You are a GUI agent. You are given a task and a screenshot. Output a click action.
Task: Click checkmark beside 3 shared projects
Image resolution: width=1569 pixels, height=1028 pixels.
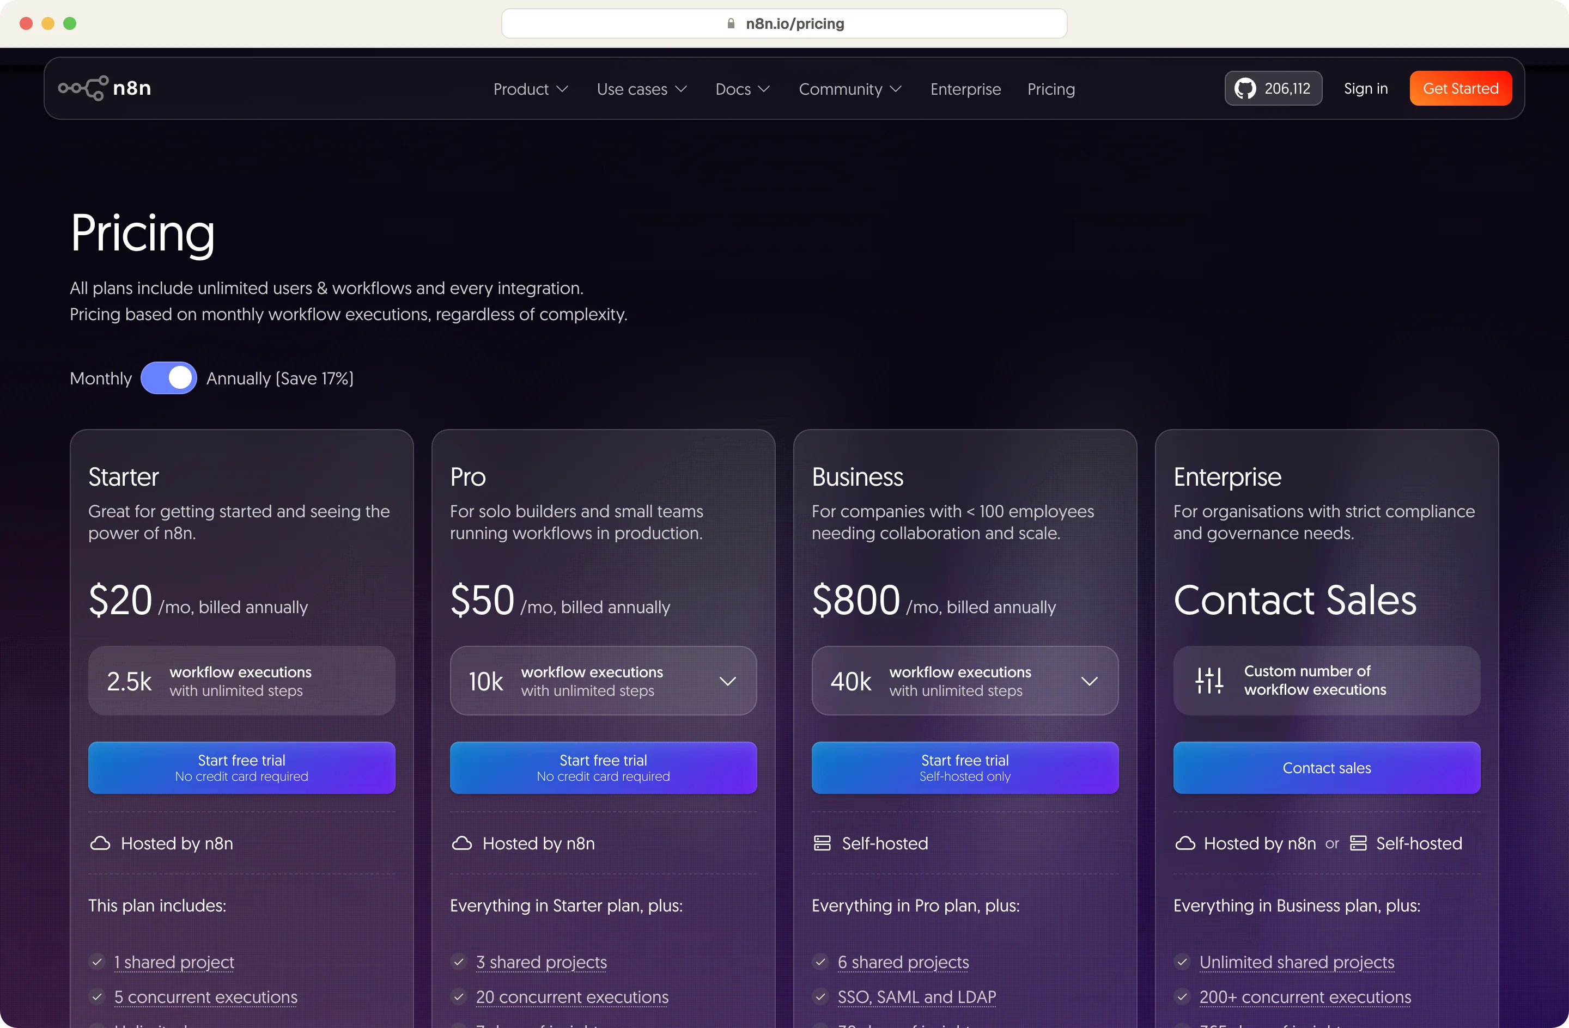point(459,962)
